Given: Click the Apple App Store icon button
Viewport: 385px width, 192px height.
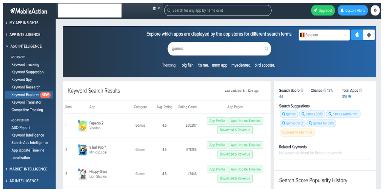Looking at the screenshot, I should point(357,35).
